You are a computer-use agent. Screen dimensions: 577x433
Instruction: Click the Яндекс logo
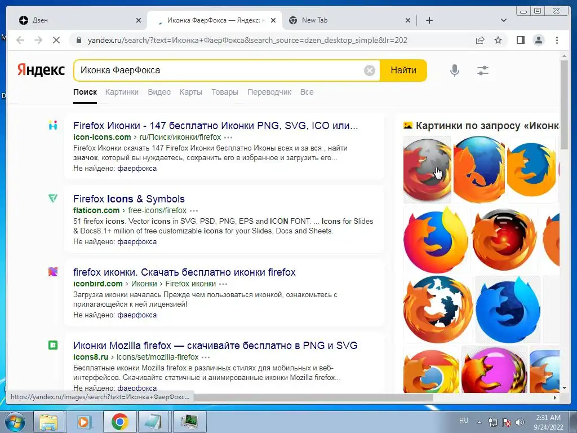pos(41,70)
